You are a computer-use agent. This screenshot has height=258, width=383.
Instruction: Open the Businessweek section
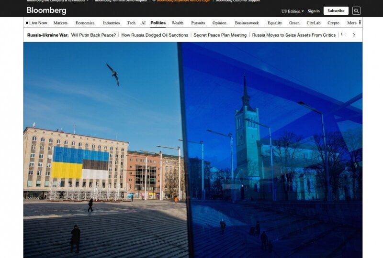[247, 23]
